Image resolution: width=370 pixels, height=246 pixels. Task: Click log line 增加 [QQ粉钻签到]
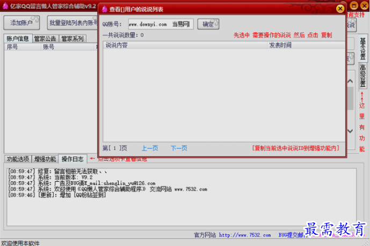(57, 195)
